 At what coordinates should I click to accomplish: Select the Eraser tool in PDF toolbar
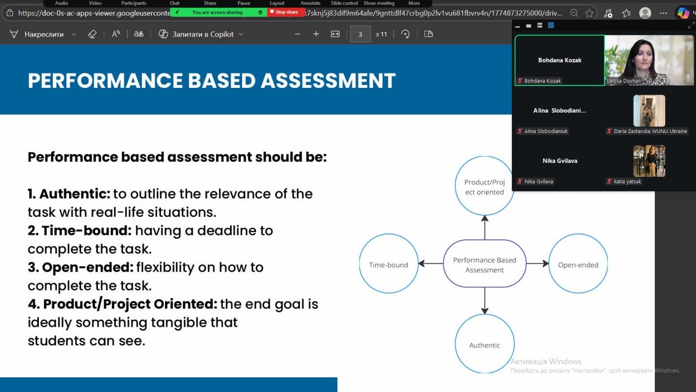pos(93,34)
